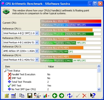Image resolution: width=104 pixels, height=100 pixels.
Task: Click the Dhrystone ALU 6775 MIPS bar
Action: [71, 48]
